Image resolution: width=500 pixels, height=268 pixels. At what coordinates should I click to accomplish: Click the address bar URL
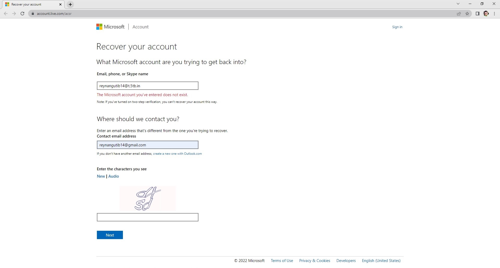coord(54,14)
